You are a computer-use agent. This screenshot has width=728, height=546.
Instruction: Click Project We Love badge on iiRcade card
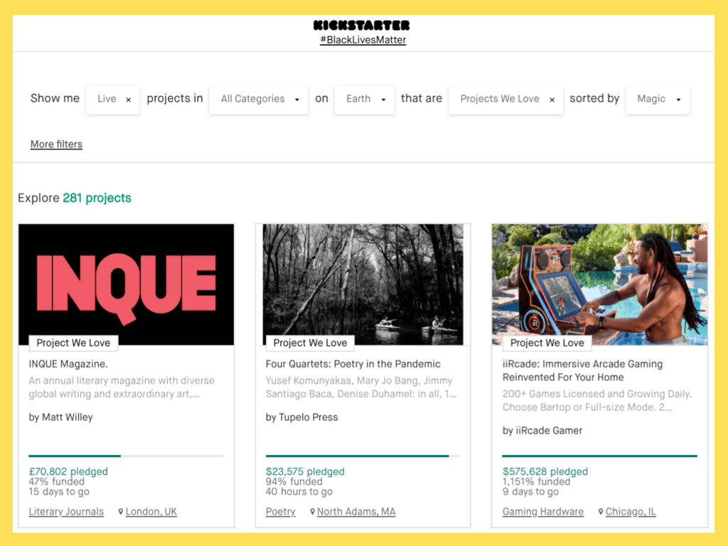[x=547, y=343]
